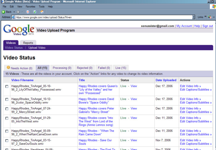Sort by Date Uploaded column header
This screenshot has width=216, height=150.
point(166,80)
